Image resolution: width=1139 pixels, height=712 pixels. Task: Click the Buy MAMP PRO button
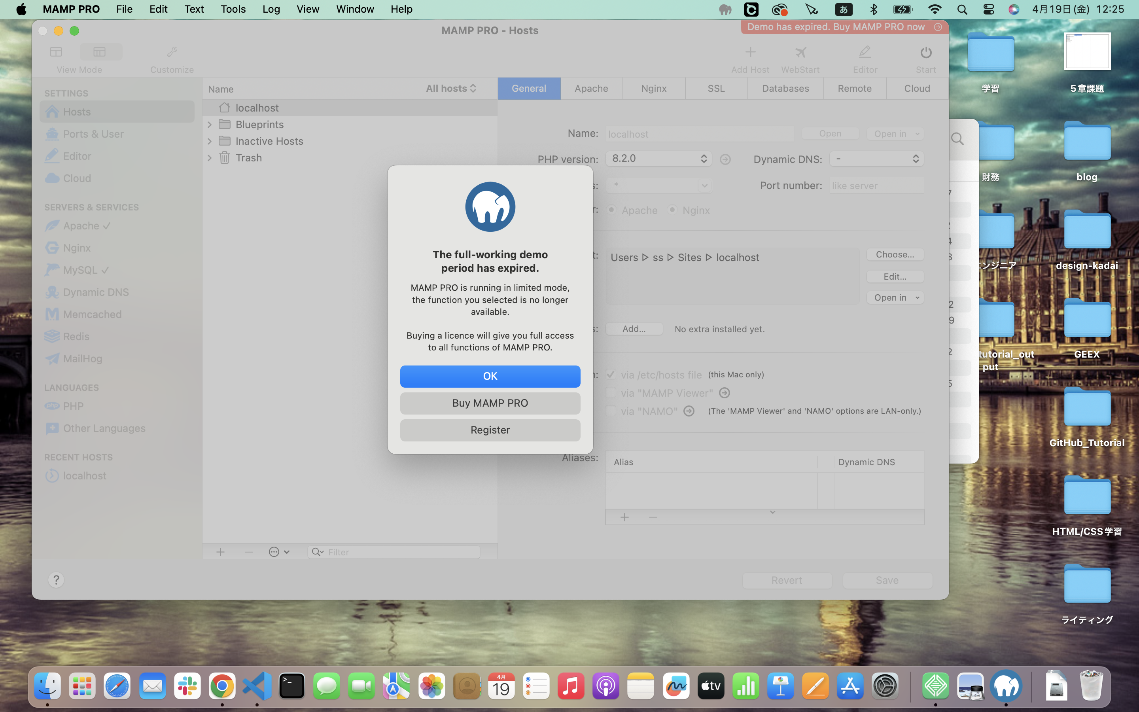pos(490,403)
